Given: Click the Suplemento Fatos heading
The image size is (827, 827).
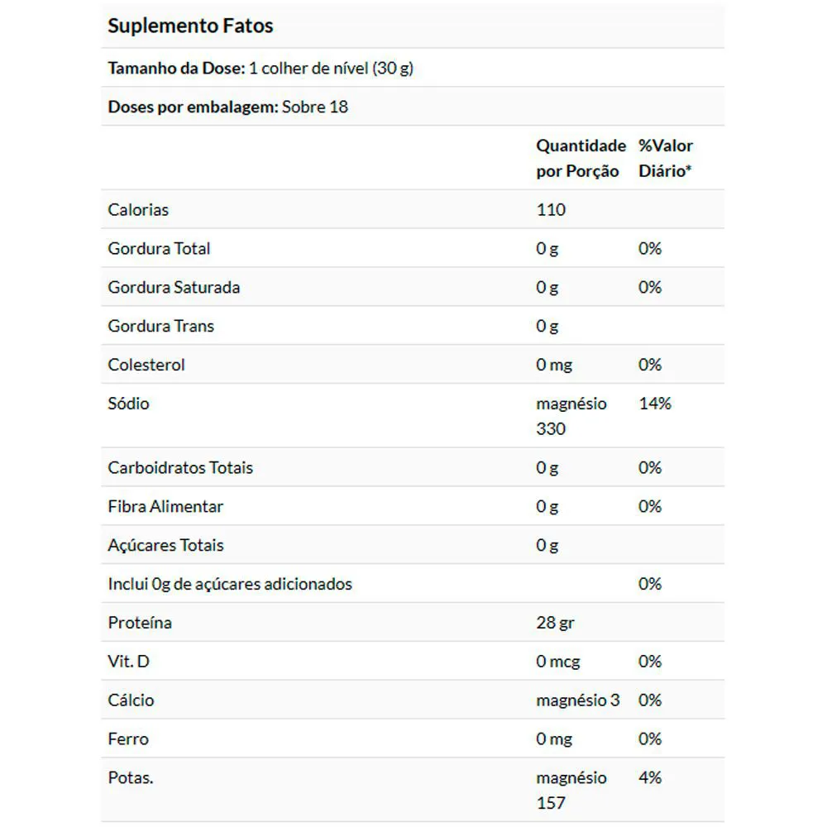Looking at the screenshot, I should 190,26.
